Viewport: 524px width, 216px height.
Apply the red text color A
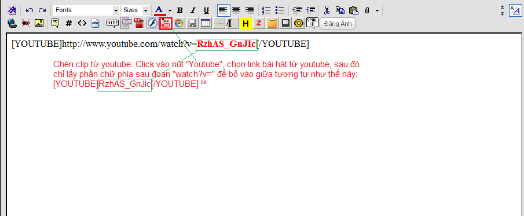pos(159,10)
